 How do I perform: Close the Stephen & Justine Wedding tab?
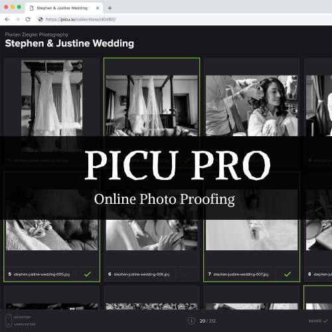tap(98, 8)
